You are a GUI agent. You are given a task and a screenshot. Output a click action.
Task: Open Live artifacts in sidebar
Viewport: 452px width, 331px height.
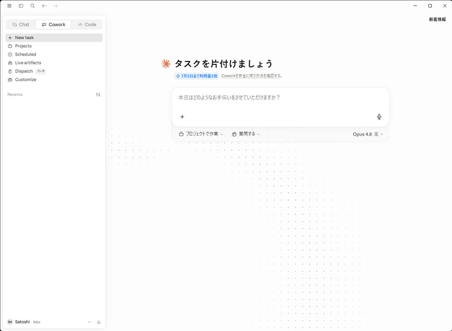tap(54, 63)
